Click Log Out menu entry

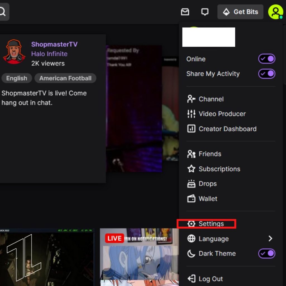tap(231, 279)
